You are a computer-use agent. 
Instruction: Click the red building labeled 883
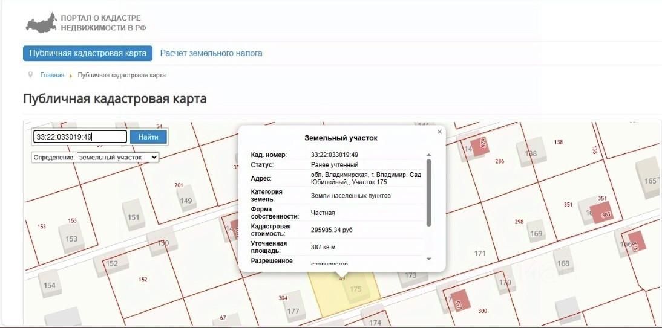click(601, 213)
